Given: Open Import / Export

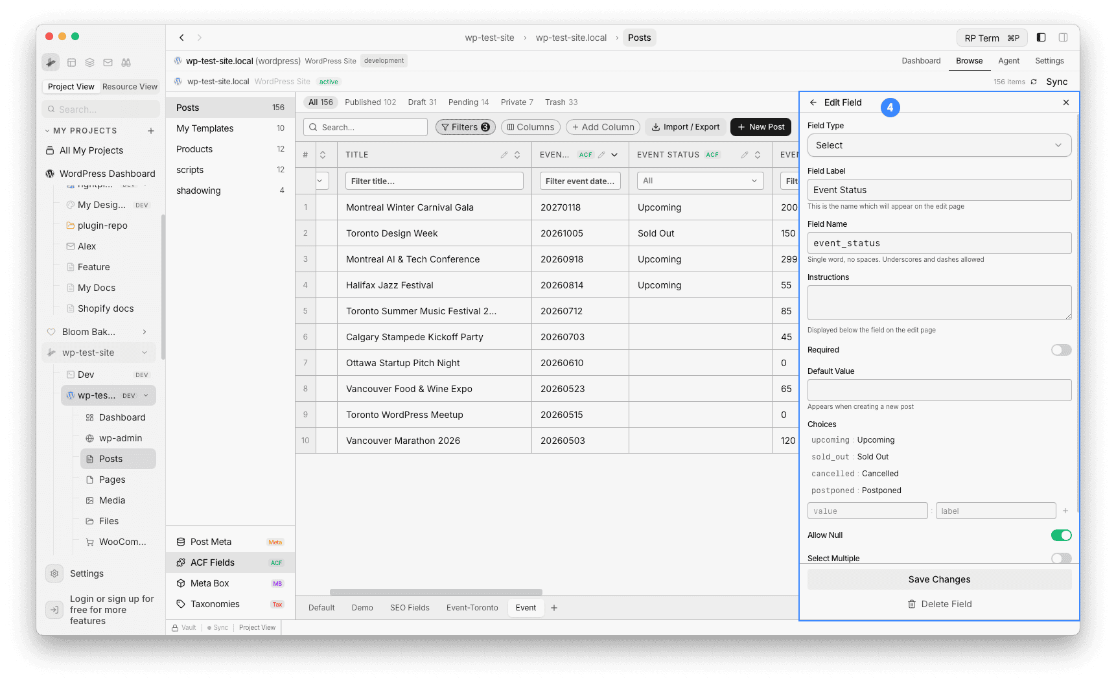Looking at the screenshot, I should [685, 127].
